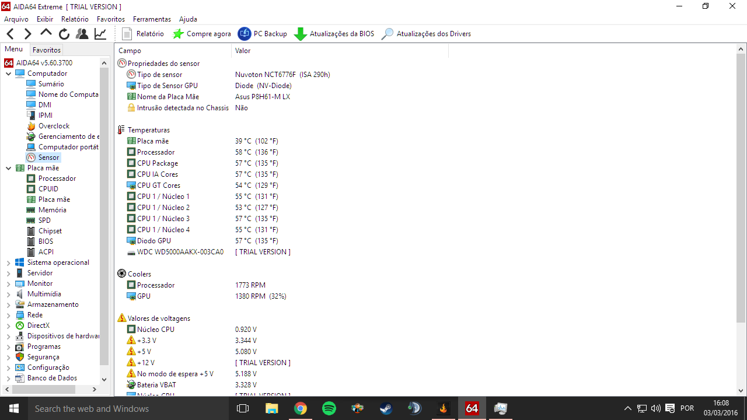Open the graph chart toolbar icon

pyautogui.click(x=100, y=34)
